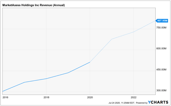Click the YCHARTS logo

pos(158,102)
